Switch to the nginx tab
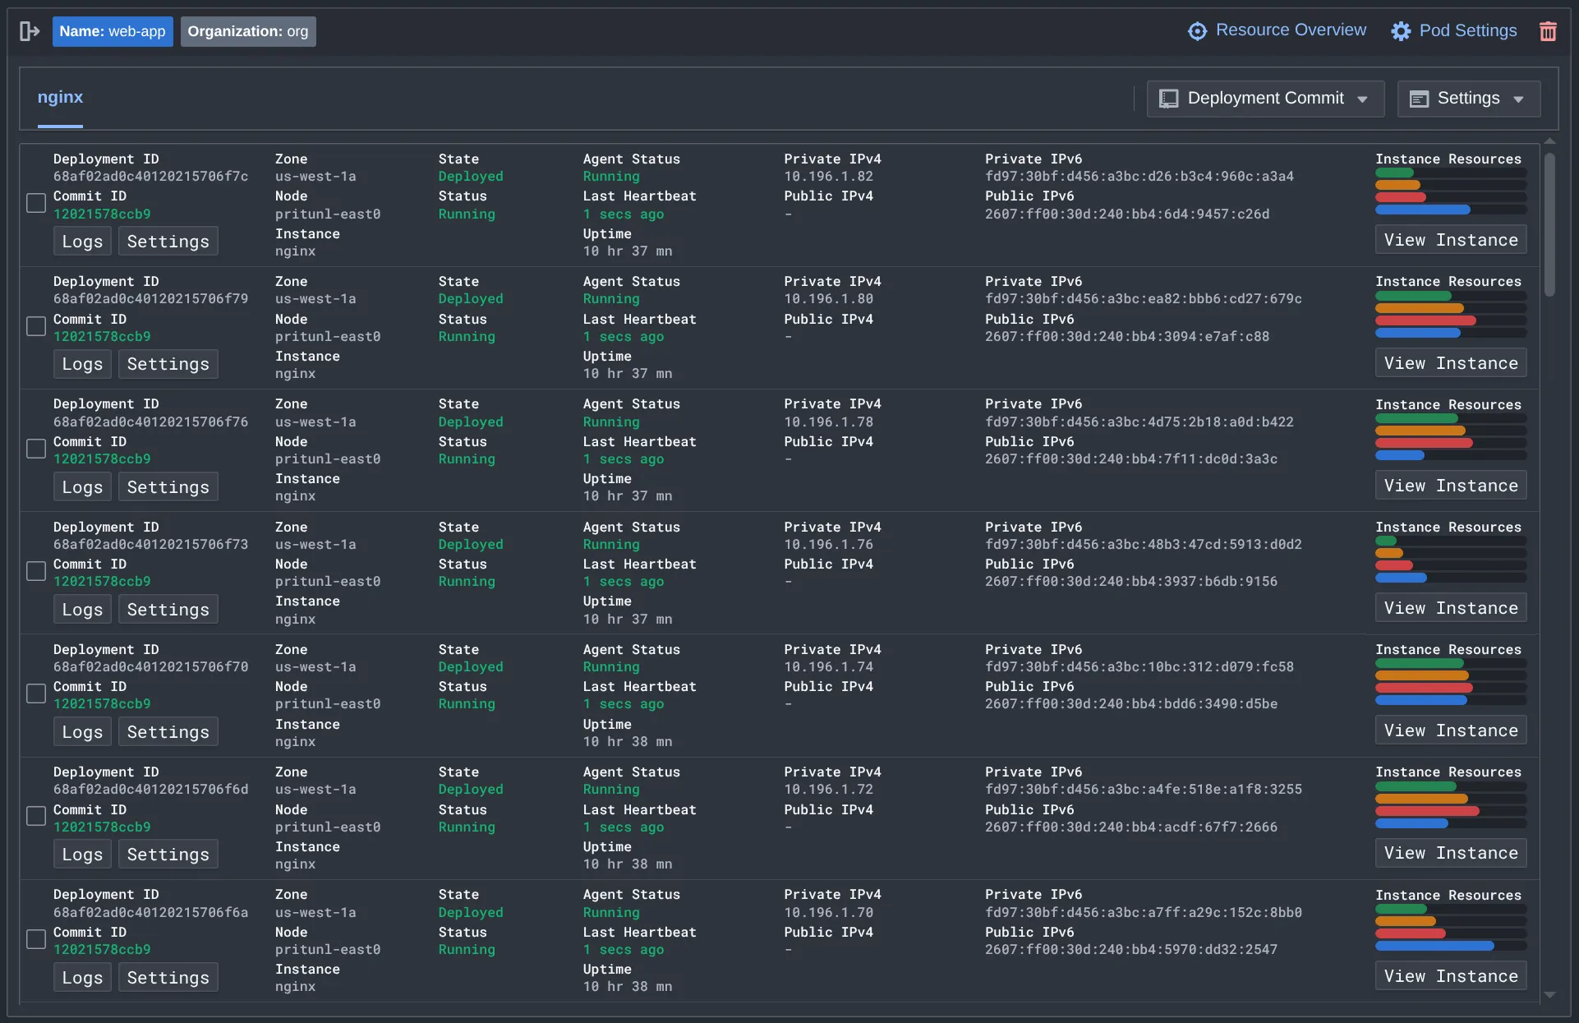The width and height of the screenshot is (1579, 1023). (x=60, y=97)
